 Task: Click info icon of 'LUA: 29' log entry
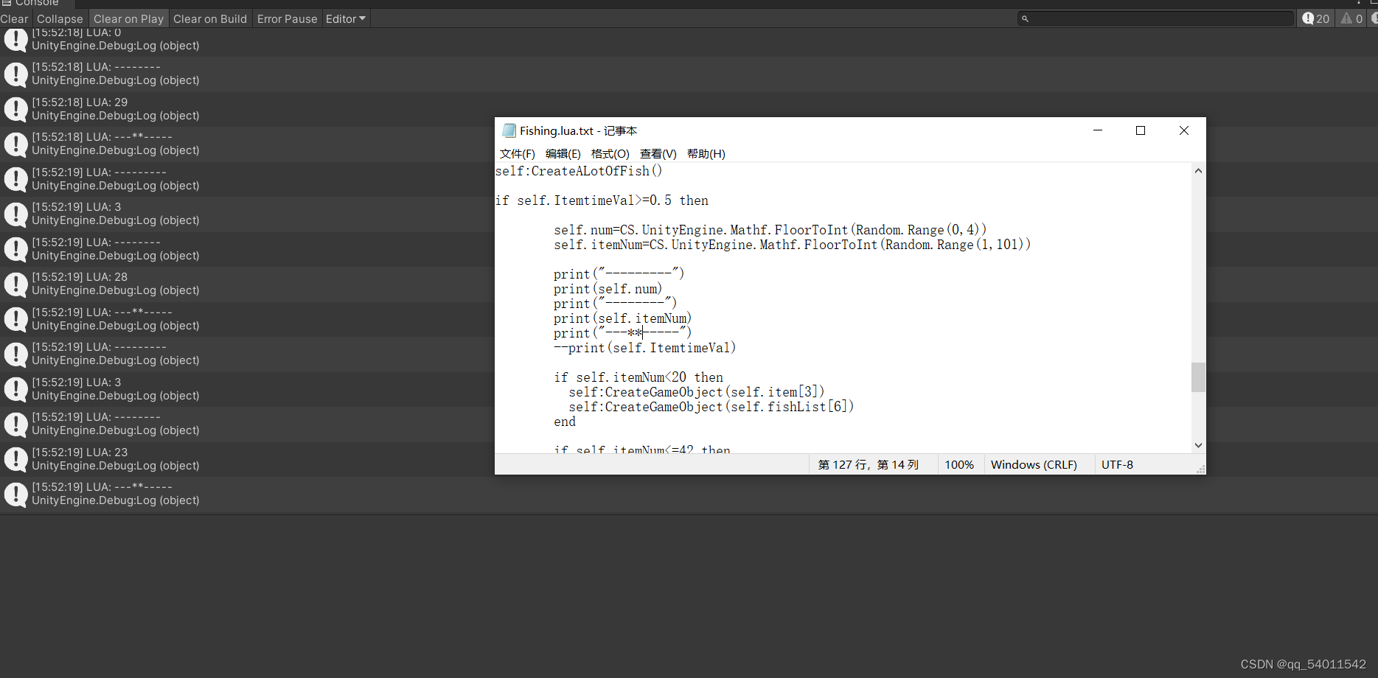[x=15, y=109]
